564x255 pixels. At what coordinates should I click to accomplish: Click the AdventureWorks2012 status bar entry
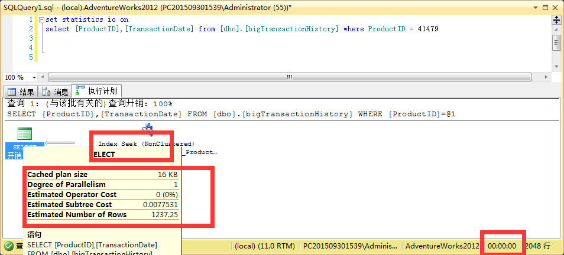442,246
